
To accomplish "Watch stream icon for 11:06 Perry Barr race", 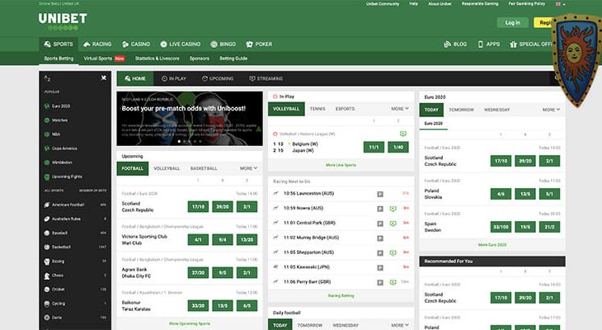I will [393, 282].
